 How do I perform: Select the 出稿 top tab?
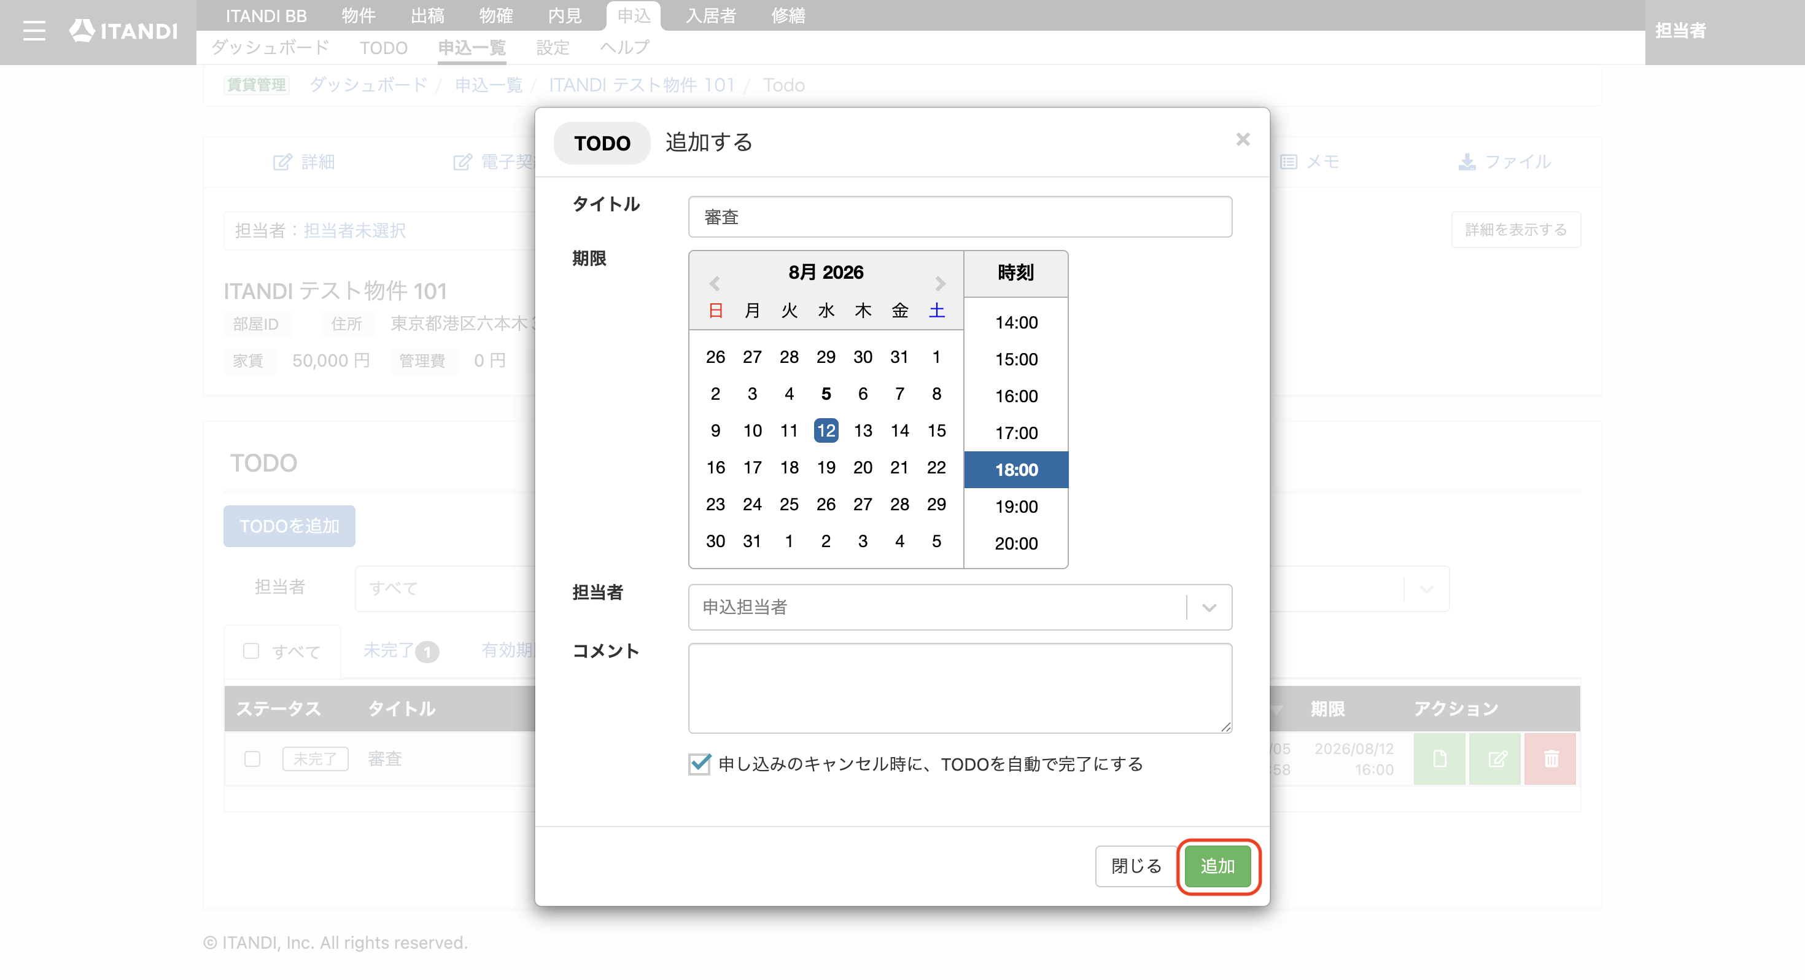427,15
